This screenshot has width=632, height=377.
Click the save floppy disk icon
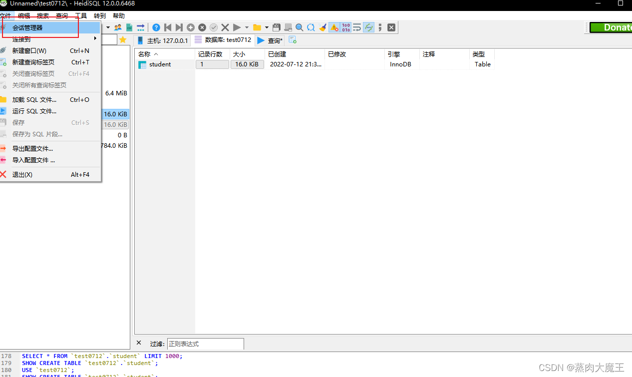276,27
